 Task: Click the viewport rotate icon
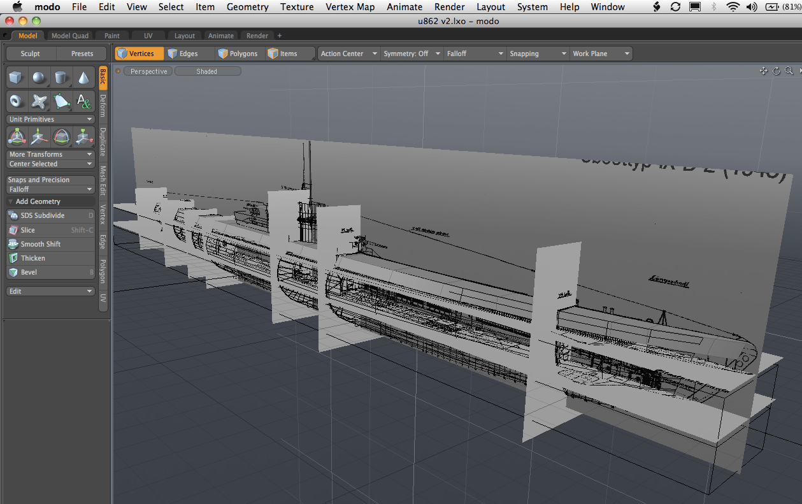[776, 71]
